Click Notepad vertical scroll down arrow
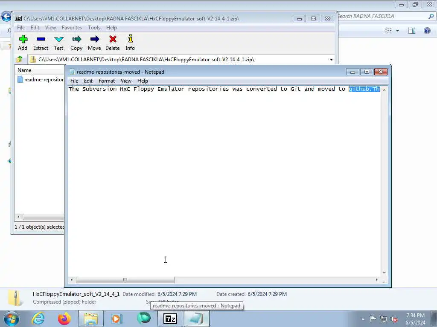This screenshot has height=327, width=437. point(384,272)
